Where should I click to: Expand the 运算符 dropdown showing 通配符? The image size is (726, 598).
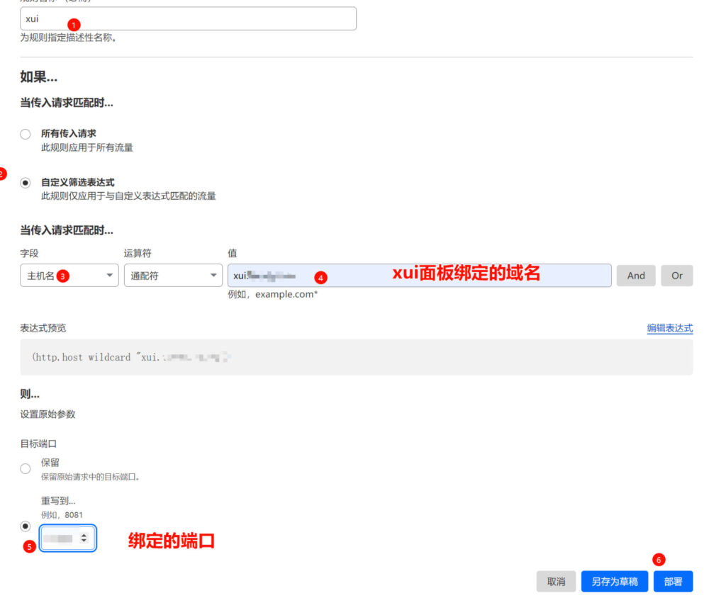click(x=173, y=276)
